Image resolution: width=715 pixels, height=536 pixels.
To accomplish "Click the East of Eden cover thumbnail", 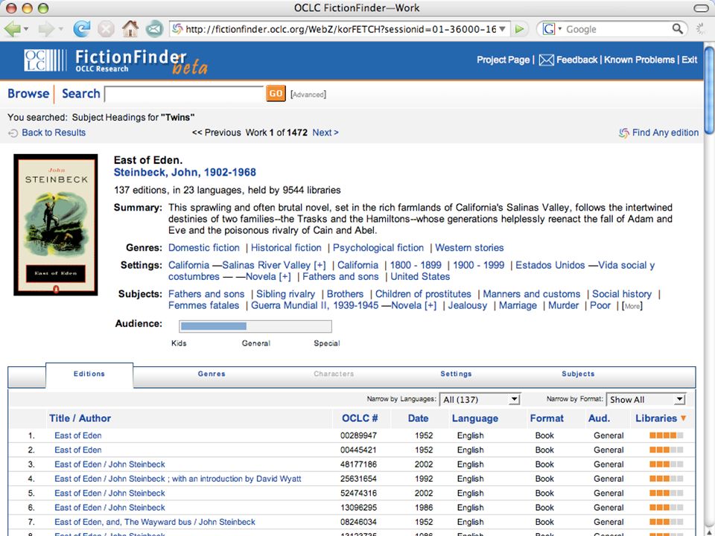I will coord(56,225).
